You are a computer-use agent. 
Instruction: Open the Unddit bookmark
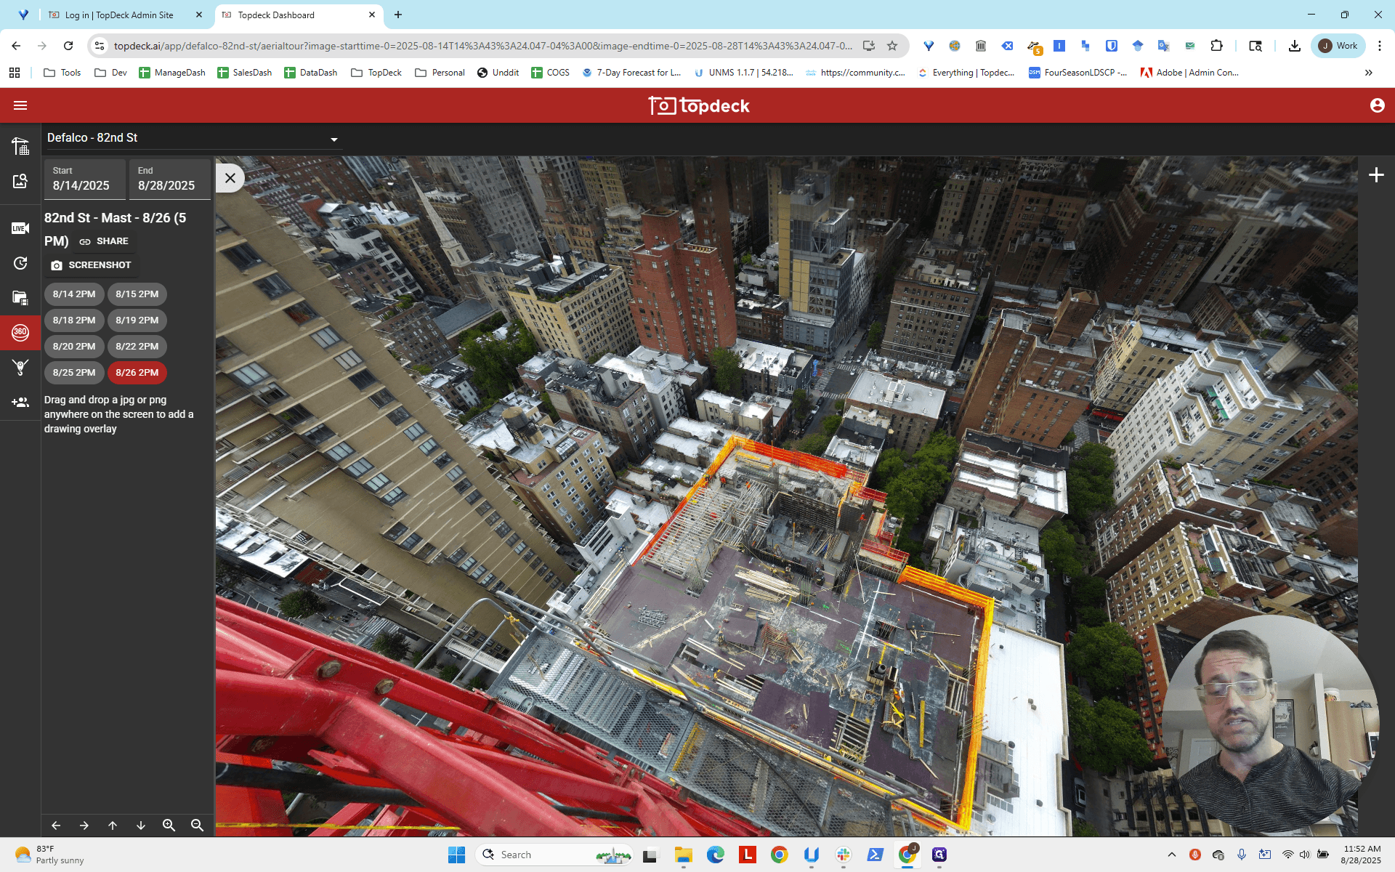498,73
